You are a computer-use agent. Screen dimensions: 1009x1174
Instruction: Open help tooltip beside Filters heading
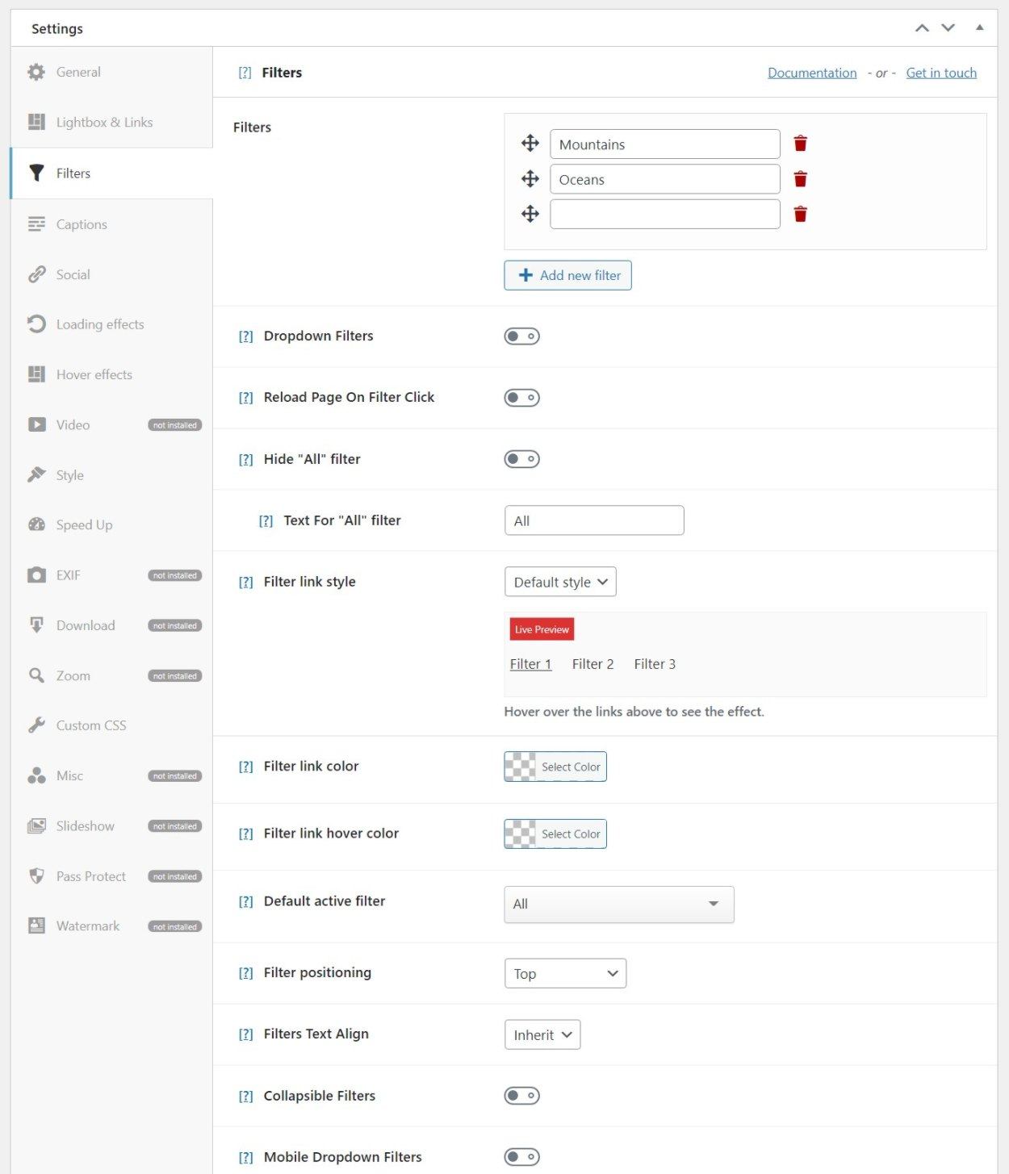point(245,73)
